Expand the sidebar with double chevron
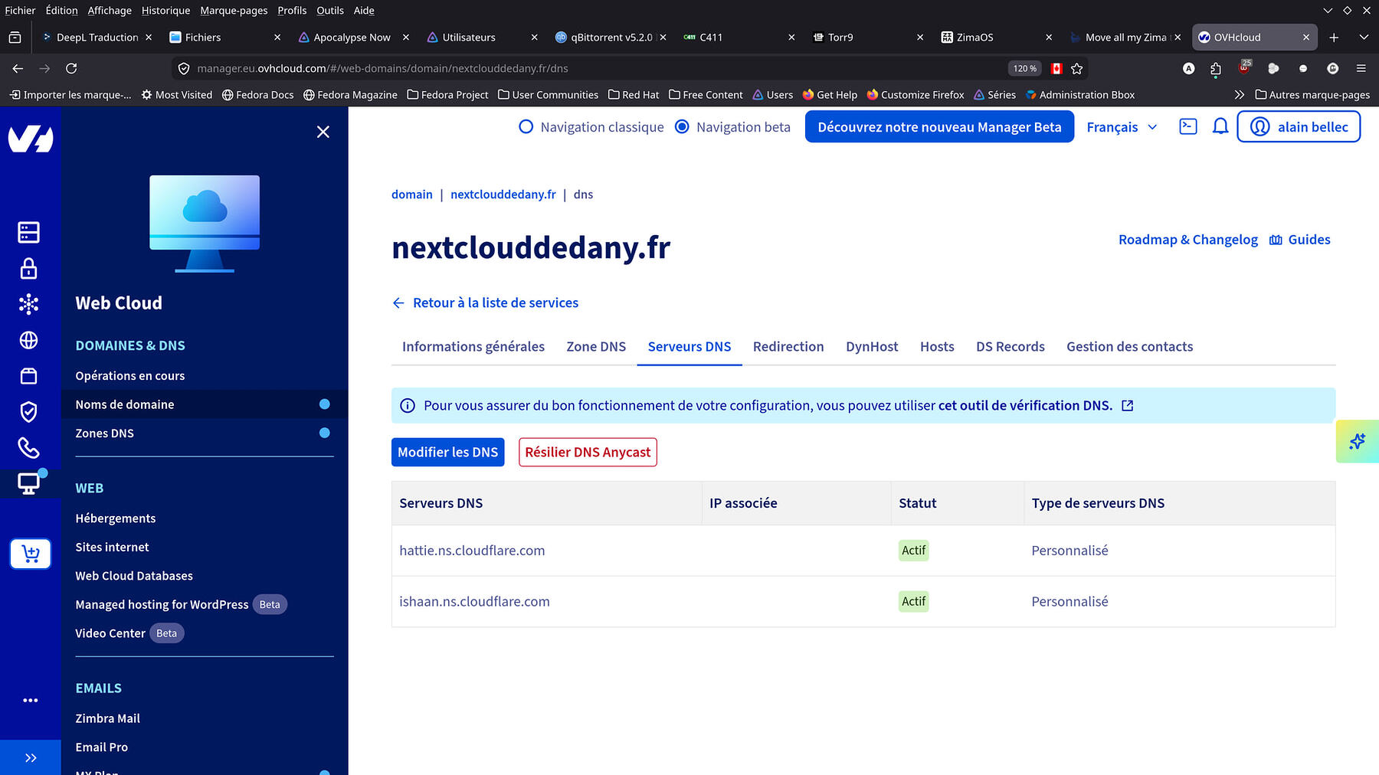Viewport: 1379px width, 775px height. click(31, 758)
